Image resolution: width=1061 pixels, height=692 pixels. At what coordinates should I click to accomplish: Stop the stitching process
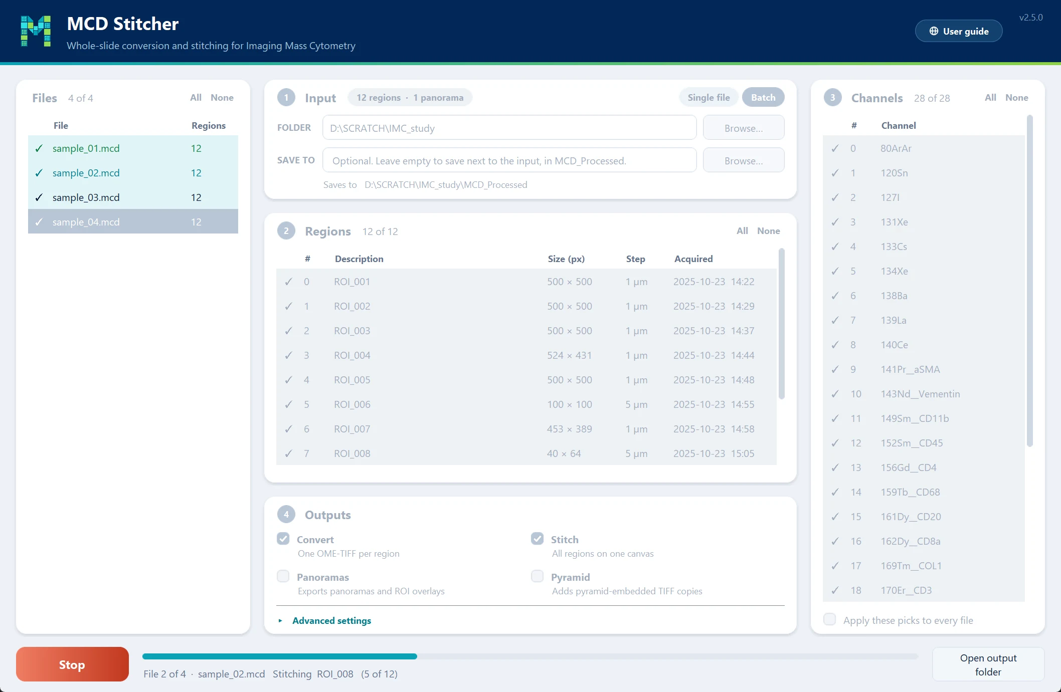(x=72, y=664)
